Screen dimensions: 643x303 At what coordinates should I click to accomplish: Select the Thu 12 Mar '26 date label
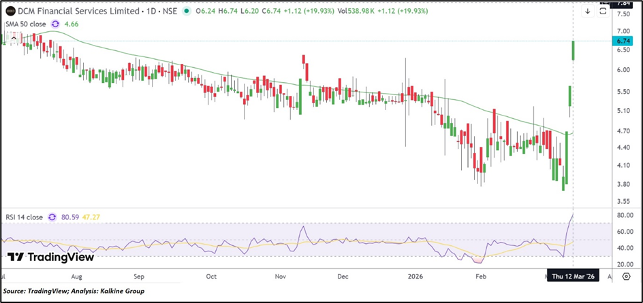[x=575, y=277]
